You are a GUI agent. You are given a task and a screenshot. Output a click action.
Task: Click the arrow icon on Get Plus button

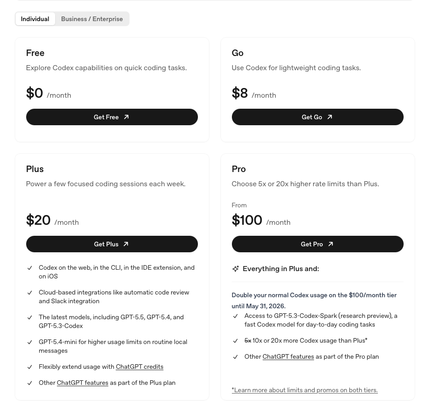pyautogui.click(x=126, y=244)
